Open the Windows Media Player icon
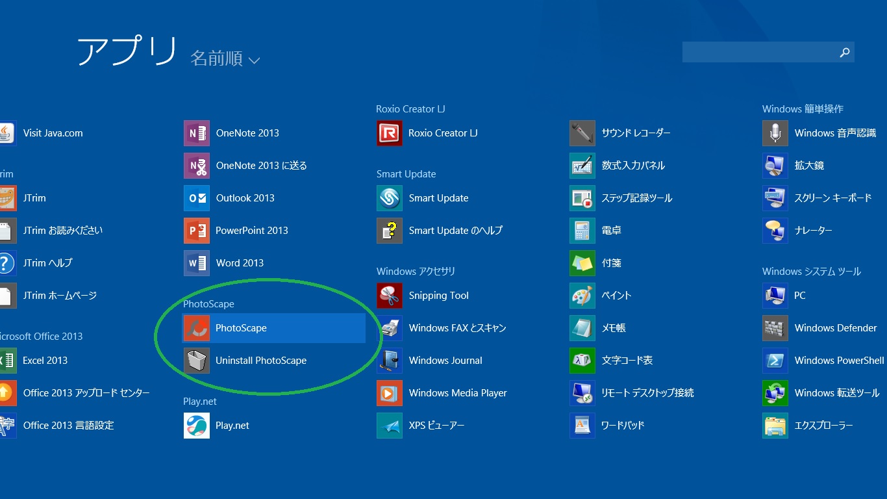This screenshot has height=499, width=887. click(390, 393)
